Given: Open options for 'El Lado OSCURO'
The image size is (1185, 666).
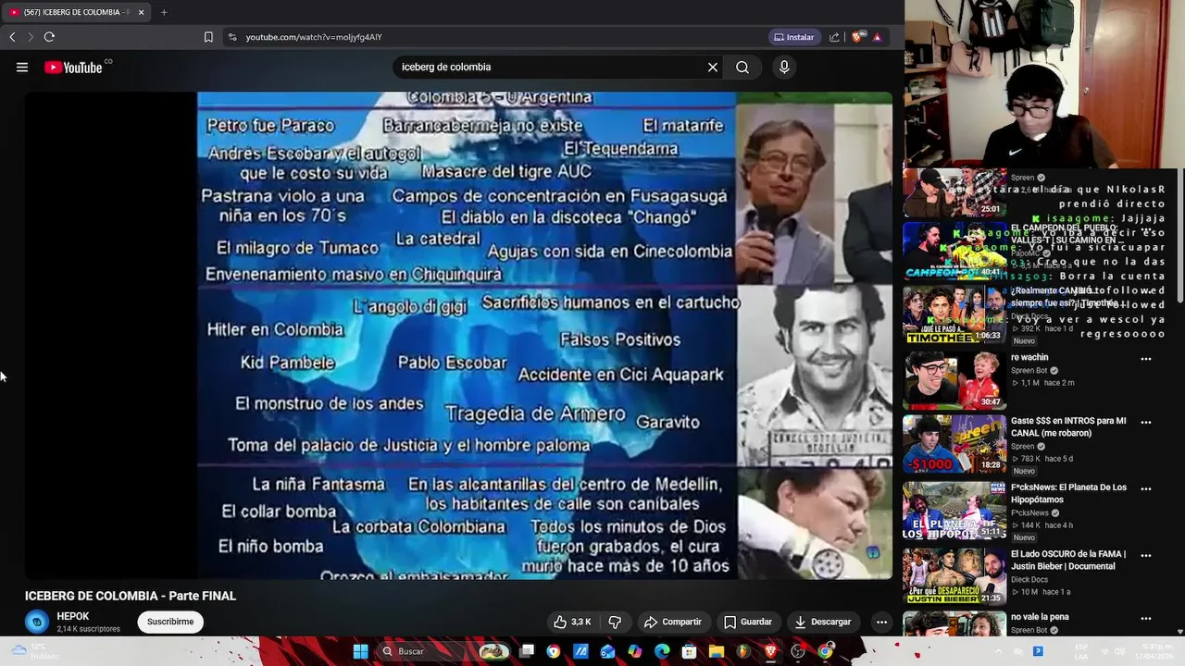Looking at the screenshot, I should [x=1146, y=556].
